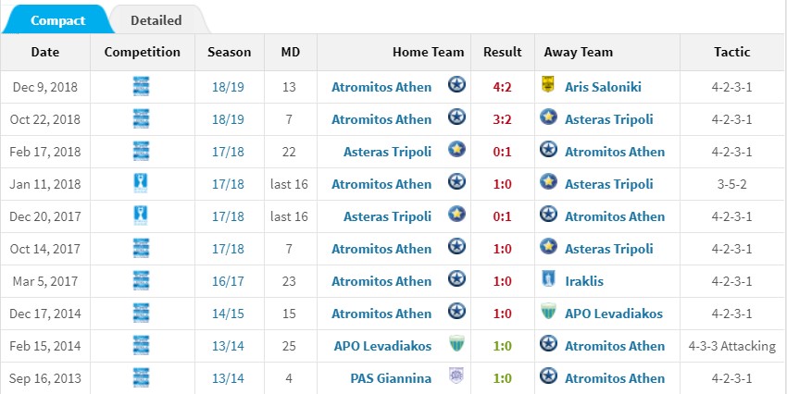Open the 4:2 result against Aris Saloniki
Screen dimensions: 787x394
pyautogui.click(x=502, y=87)
